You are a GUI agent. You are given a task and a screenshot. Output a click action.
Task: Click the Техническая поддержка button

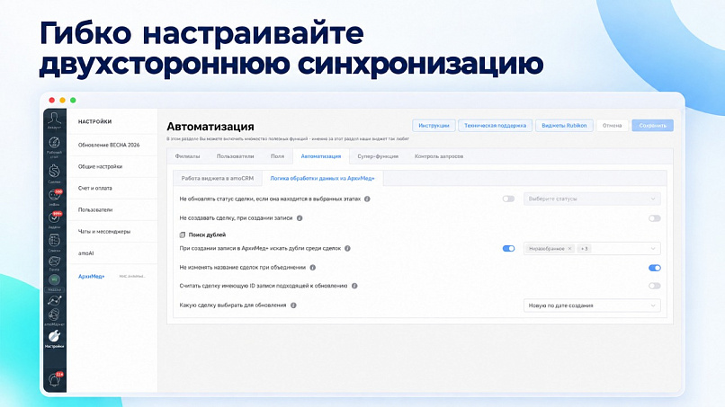(496, 126)
